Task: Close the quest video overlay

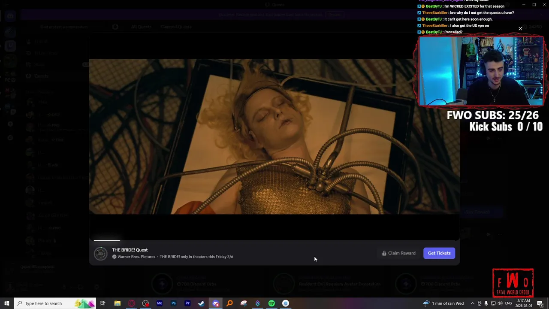Action: pos(520,29)
